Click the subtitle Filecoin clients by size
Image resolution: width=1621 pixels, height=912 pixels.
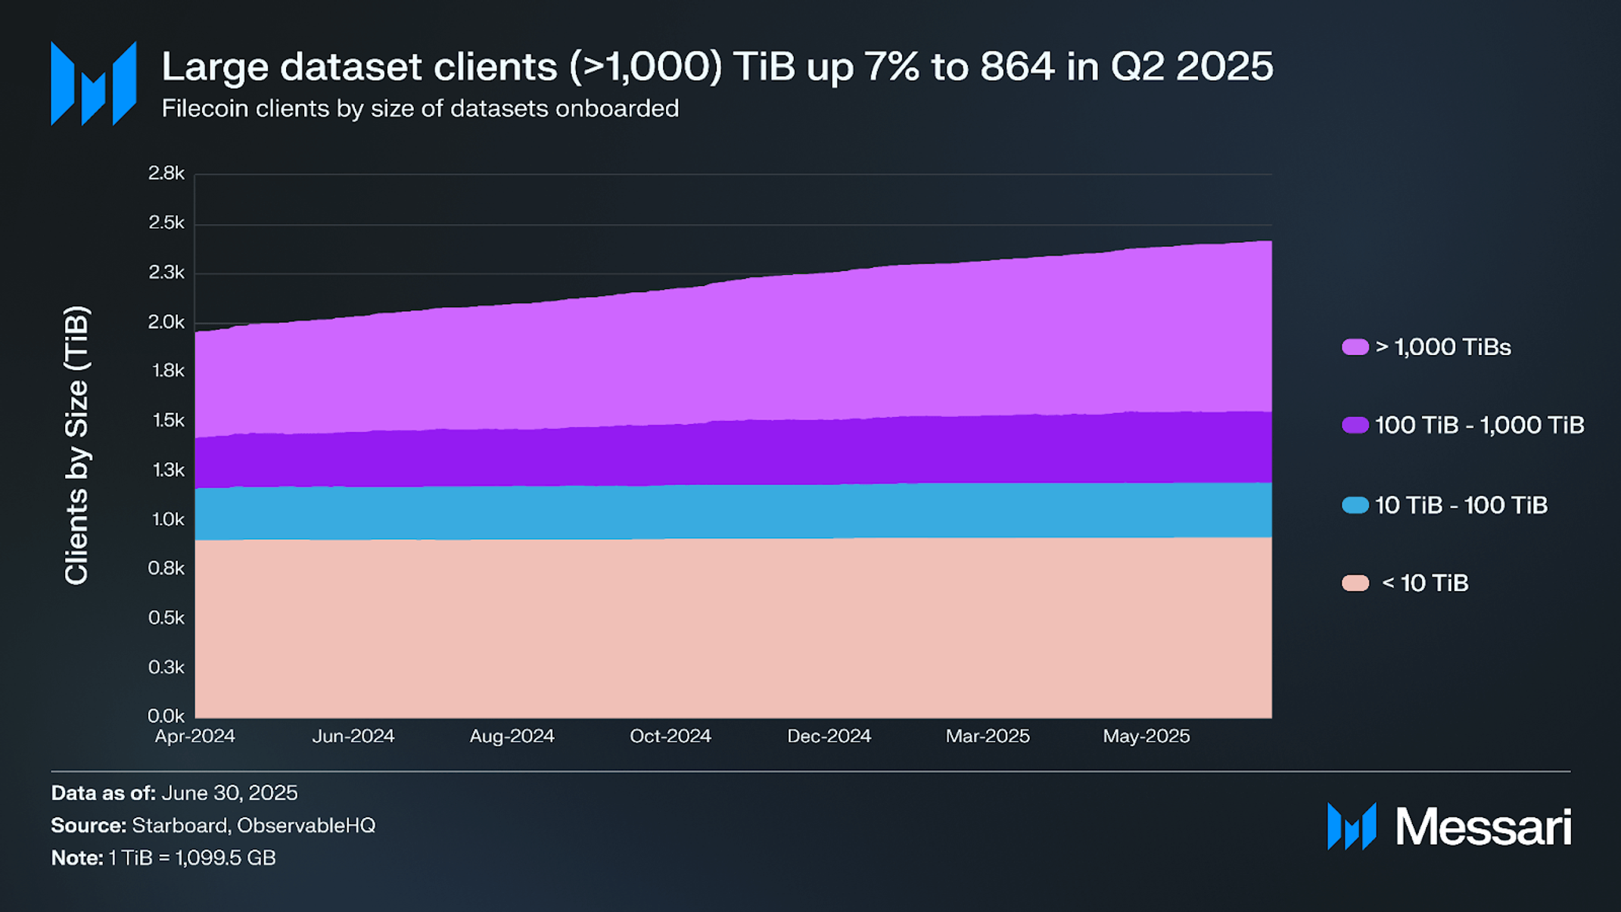coord(420,109)
